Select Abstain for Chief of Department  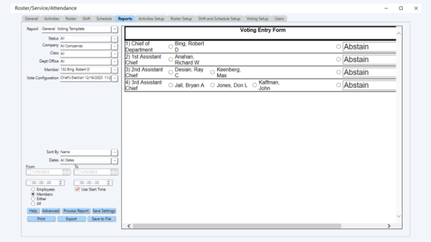coord(338,47)
